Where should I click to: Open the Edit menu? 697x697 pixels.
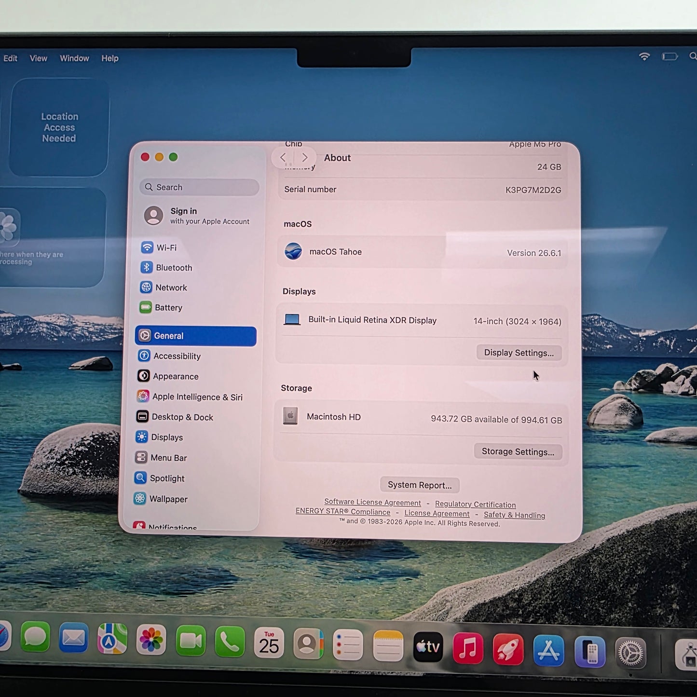pyautogui.click(x=10, y=58)
